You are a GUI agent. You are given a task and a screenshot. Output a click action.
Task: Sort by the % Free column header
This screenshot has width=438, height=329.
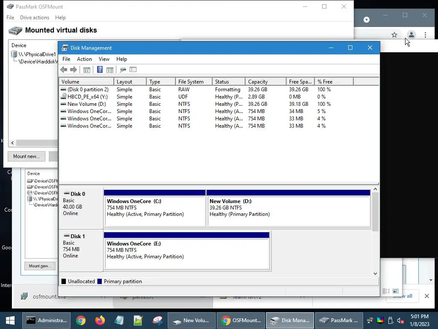[x=334, y=82]
